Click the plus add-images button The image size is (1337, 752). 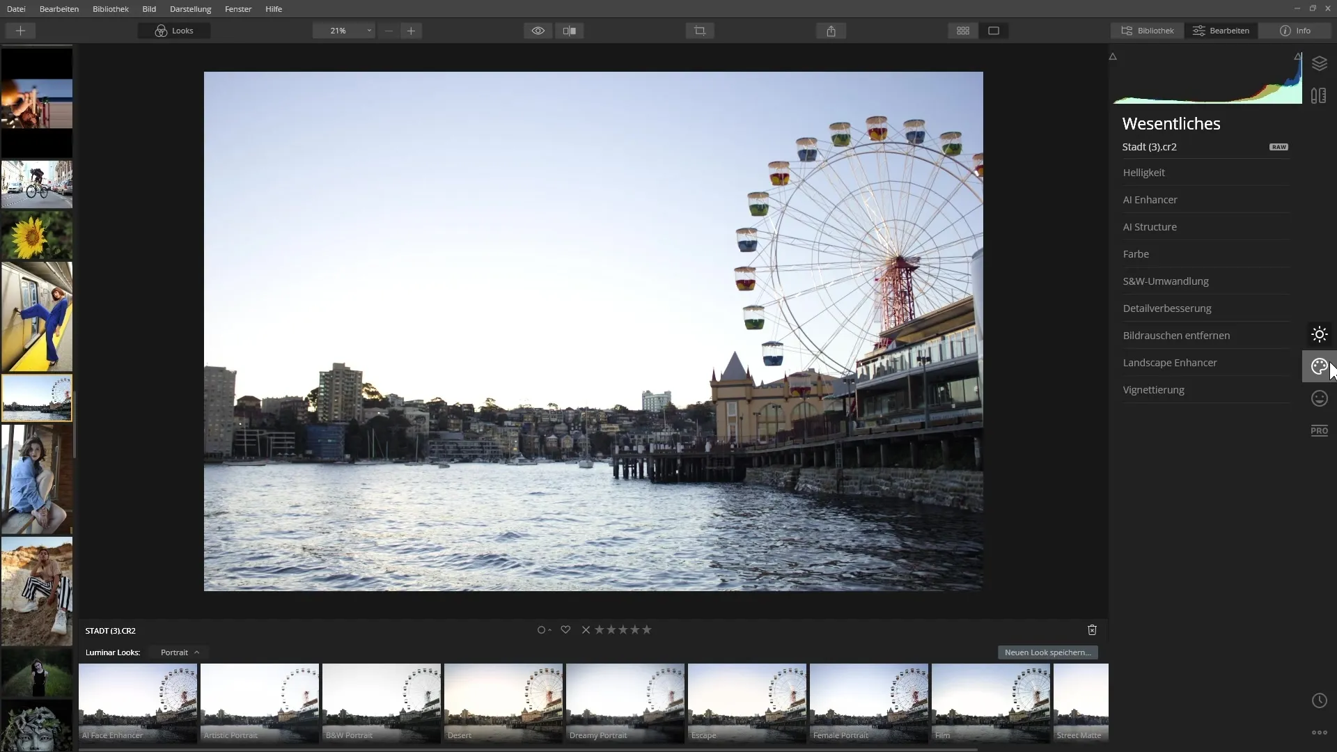pyautogui.click(x=20, y=31)
